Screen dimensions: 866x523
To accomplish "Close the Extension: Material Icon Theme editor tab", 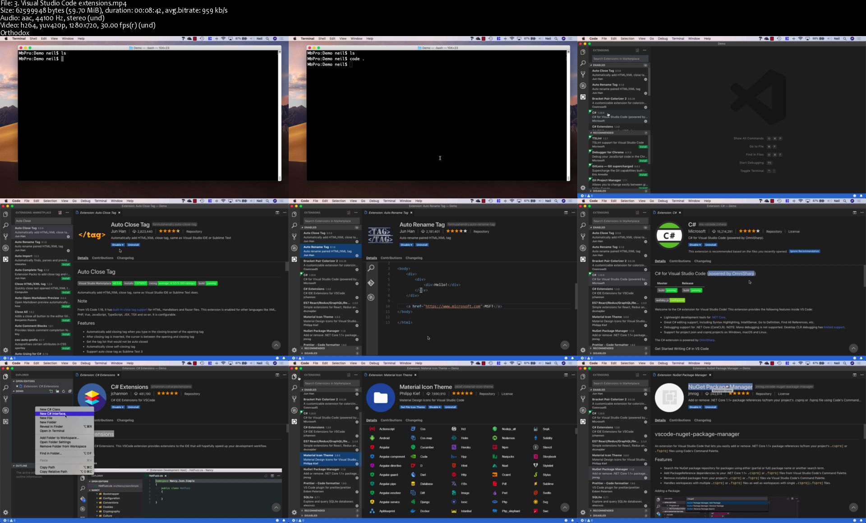I will tap(415, 375).
